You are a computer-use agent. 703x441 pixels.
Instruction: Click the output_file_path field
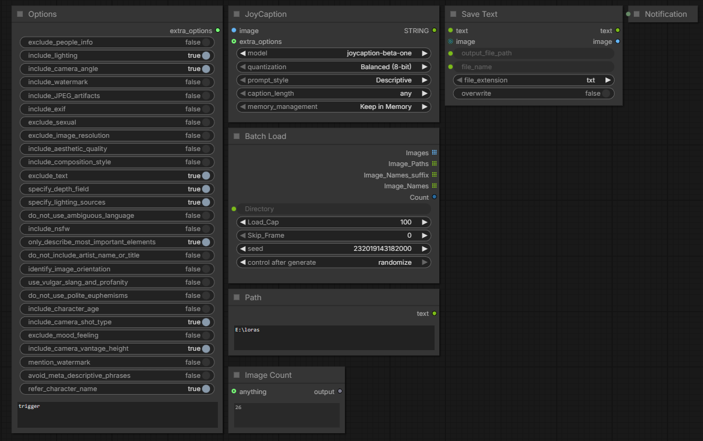coord(533,53)
